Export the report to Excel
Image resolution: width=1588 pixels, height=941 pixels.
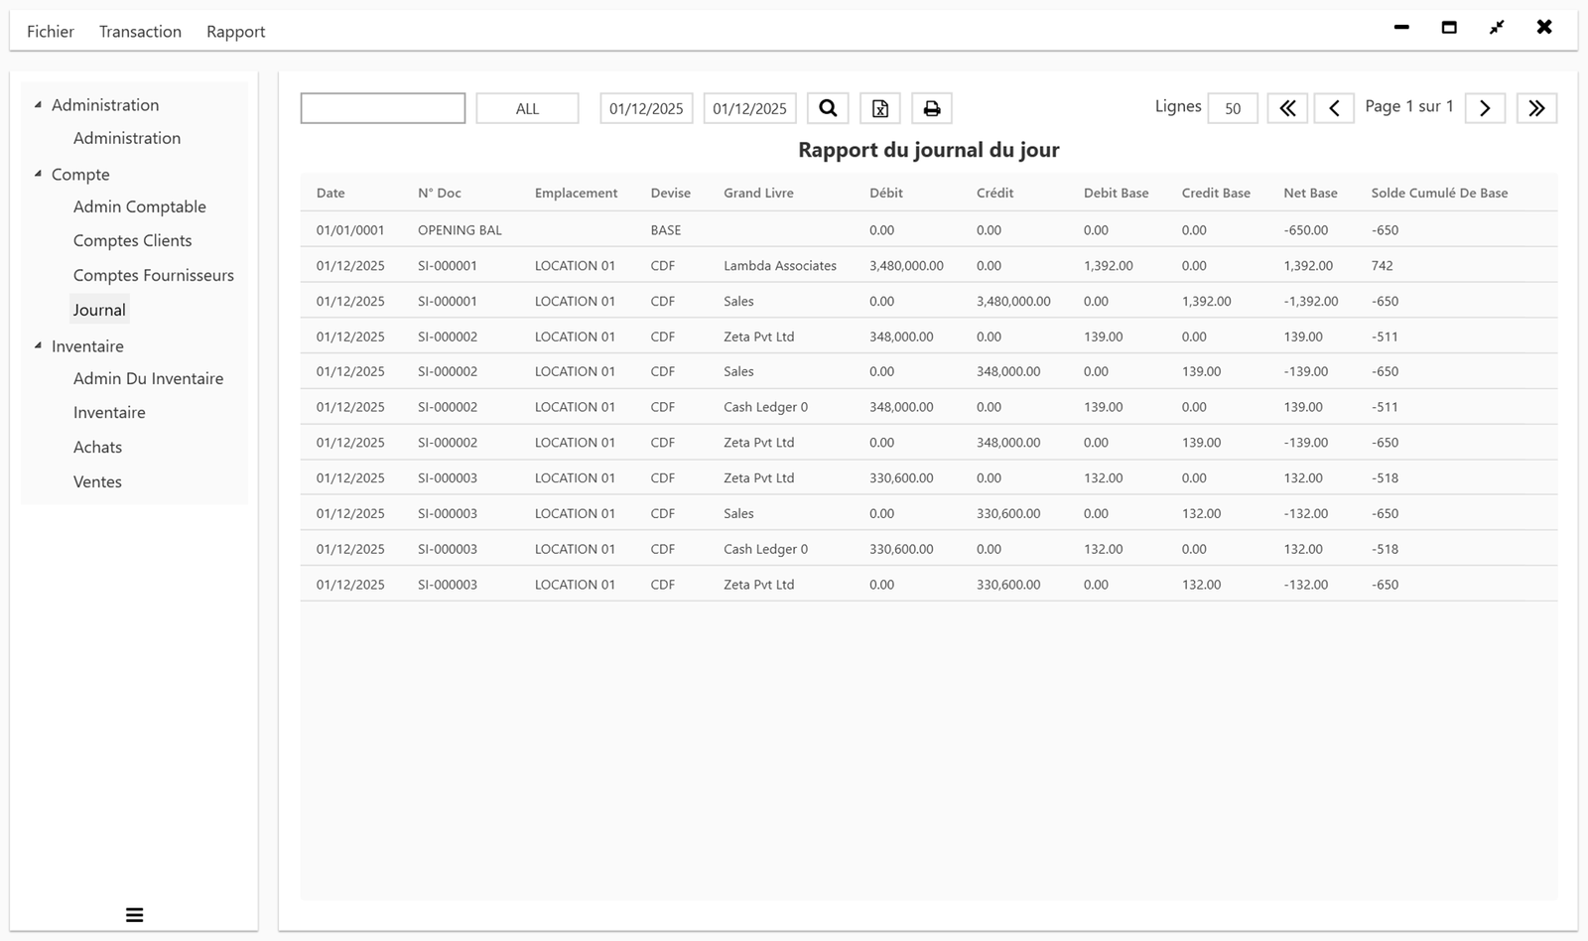(x=879, y=108)
